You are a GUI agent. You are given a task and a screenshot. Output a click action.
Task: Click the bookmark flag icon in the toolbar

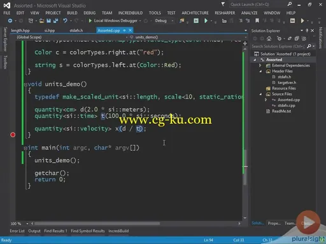click(257, 20)
